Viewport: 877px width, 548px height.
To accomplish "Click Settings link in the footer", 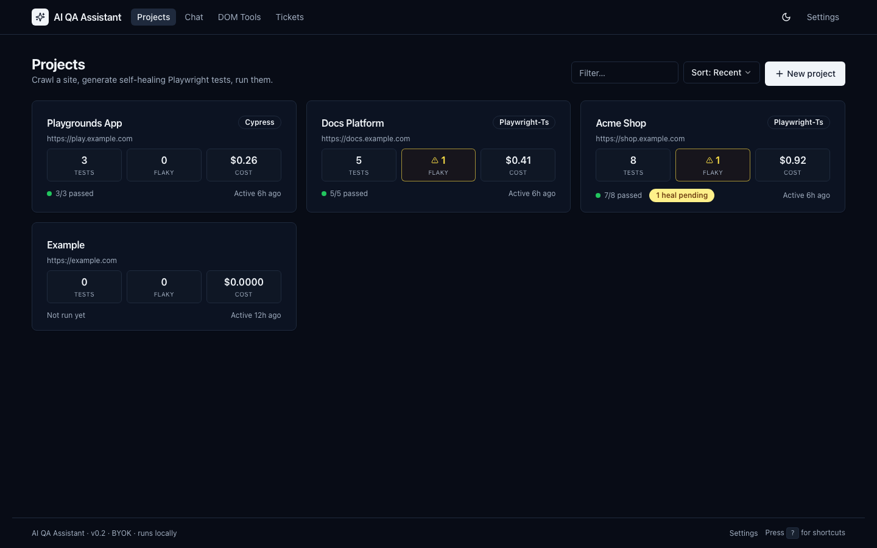I will coord(744,533).
